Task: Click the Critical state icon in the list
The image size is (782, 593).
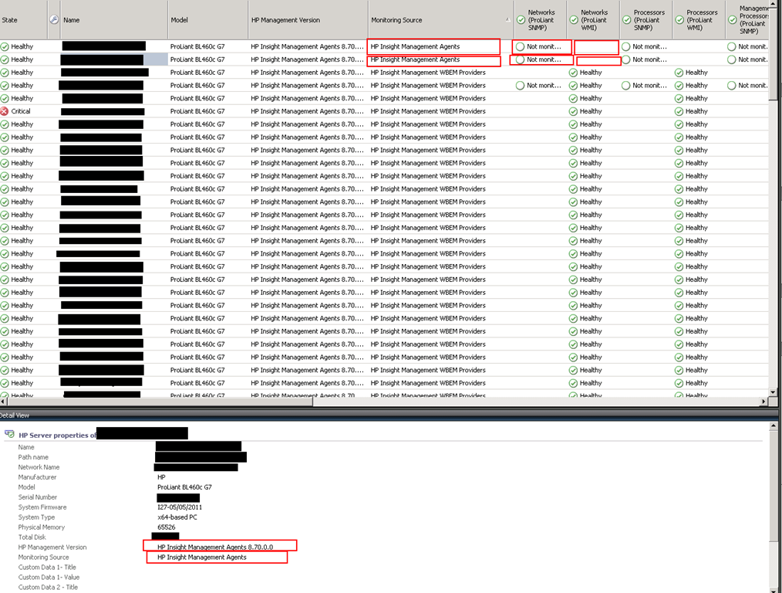Action: (5, 111)
